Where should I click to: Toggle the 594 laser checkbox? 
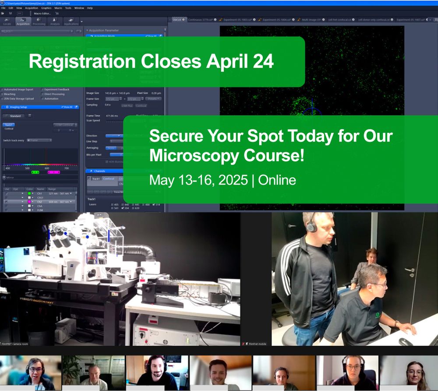[123, 208]
